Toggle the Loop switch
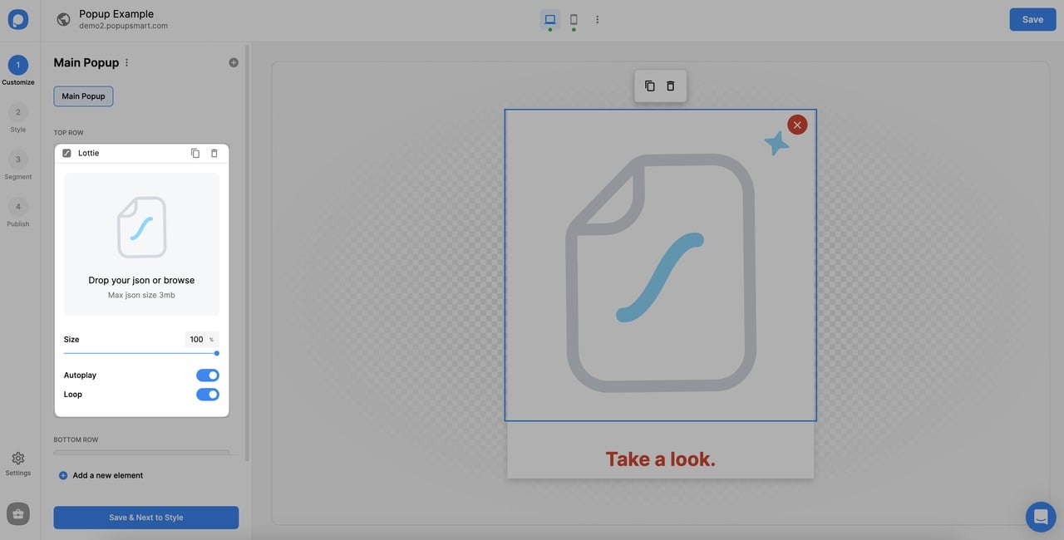Screen dimensions: 1064x540 [x=208, y=395]
